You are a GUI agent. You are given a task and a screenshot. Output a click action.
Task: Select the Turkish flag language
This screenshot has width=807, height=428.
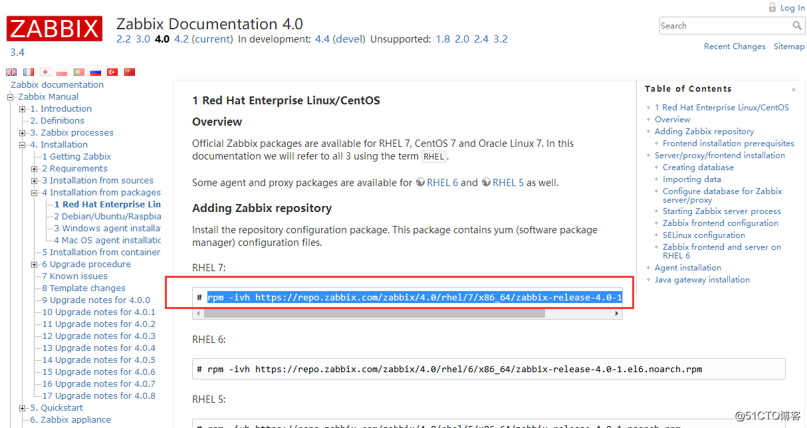tap(112, 72)
